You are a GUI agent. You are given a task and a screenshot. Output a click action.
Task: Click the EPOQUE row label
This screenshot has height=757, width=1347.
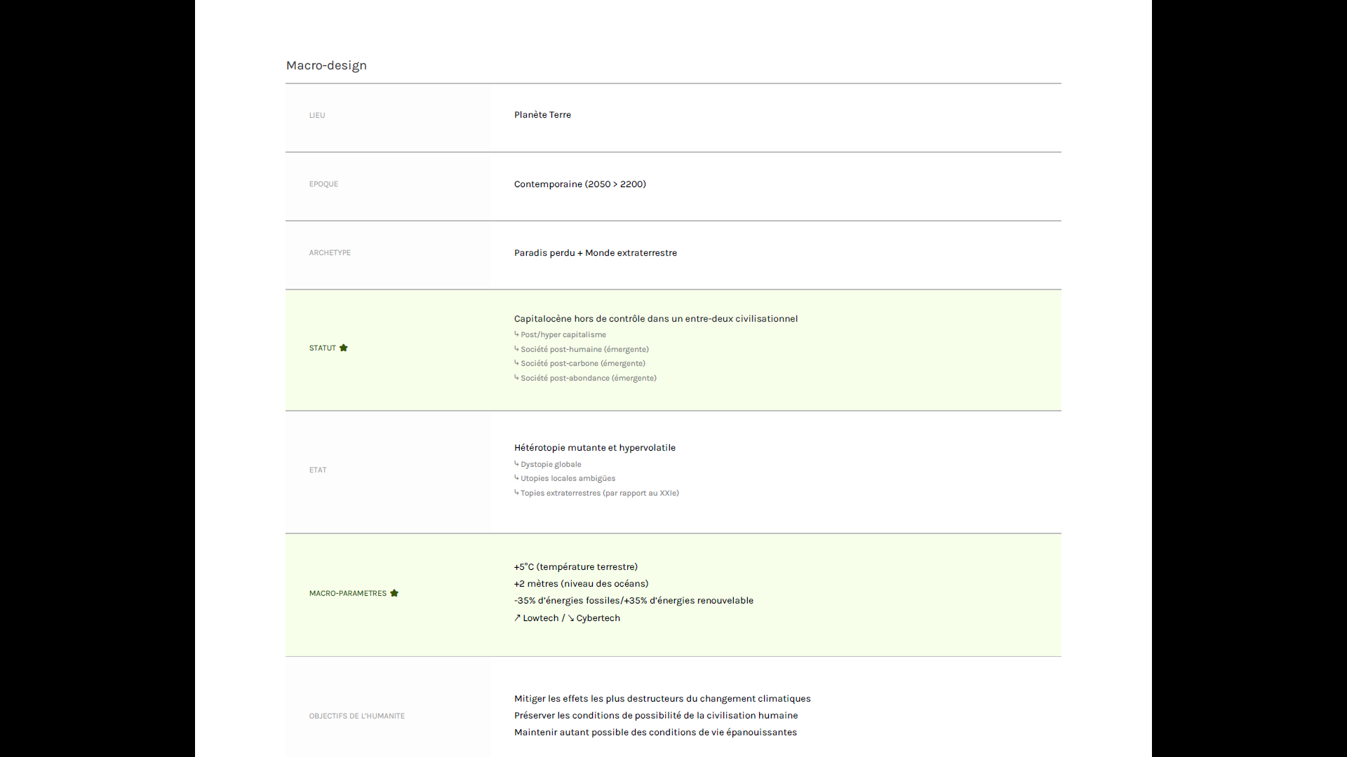[323, 184]
